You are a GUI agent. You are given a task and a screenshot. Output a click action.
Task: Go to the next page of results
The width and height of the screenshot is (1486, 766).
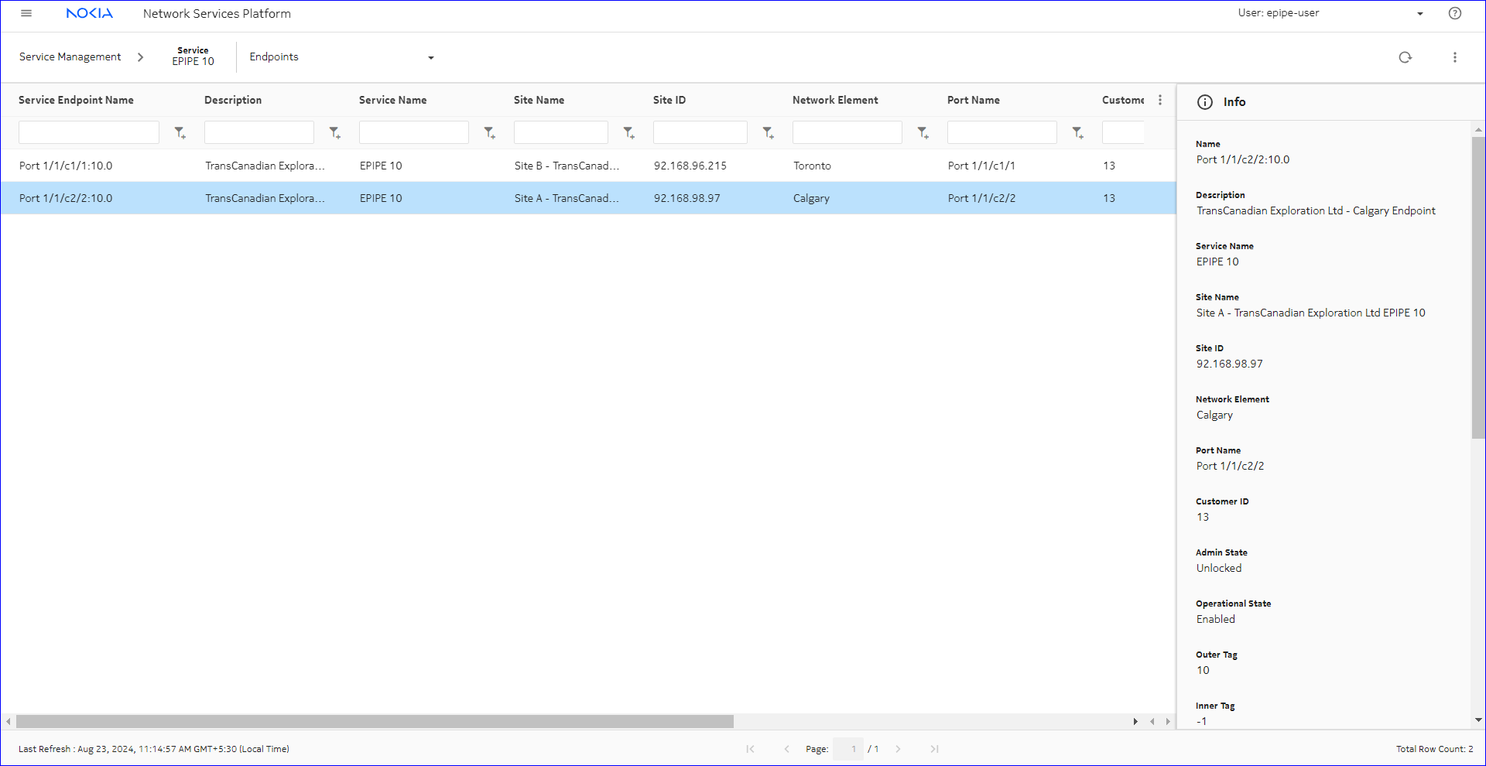(898, 749)
